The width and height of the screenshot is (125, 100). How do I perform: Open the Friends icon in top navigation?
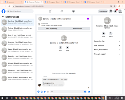pyautogui.click(x=62, y=11)
